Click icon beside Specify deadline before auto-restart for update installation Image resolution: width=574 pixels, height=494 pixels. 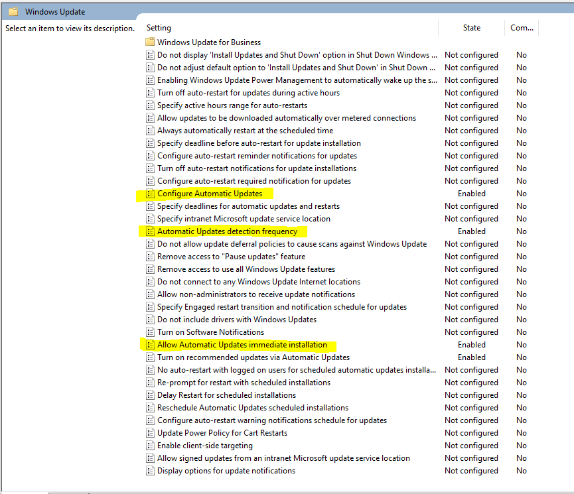150,143
